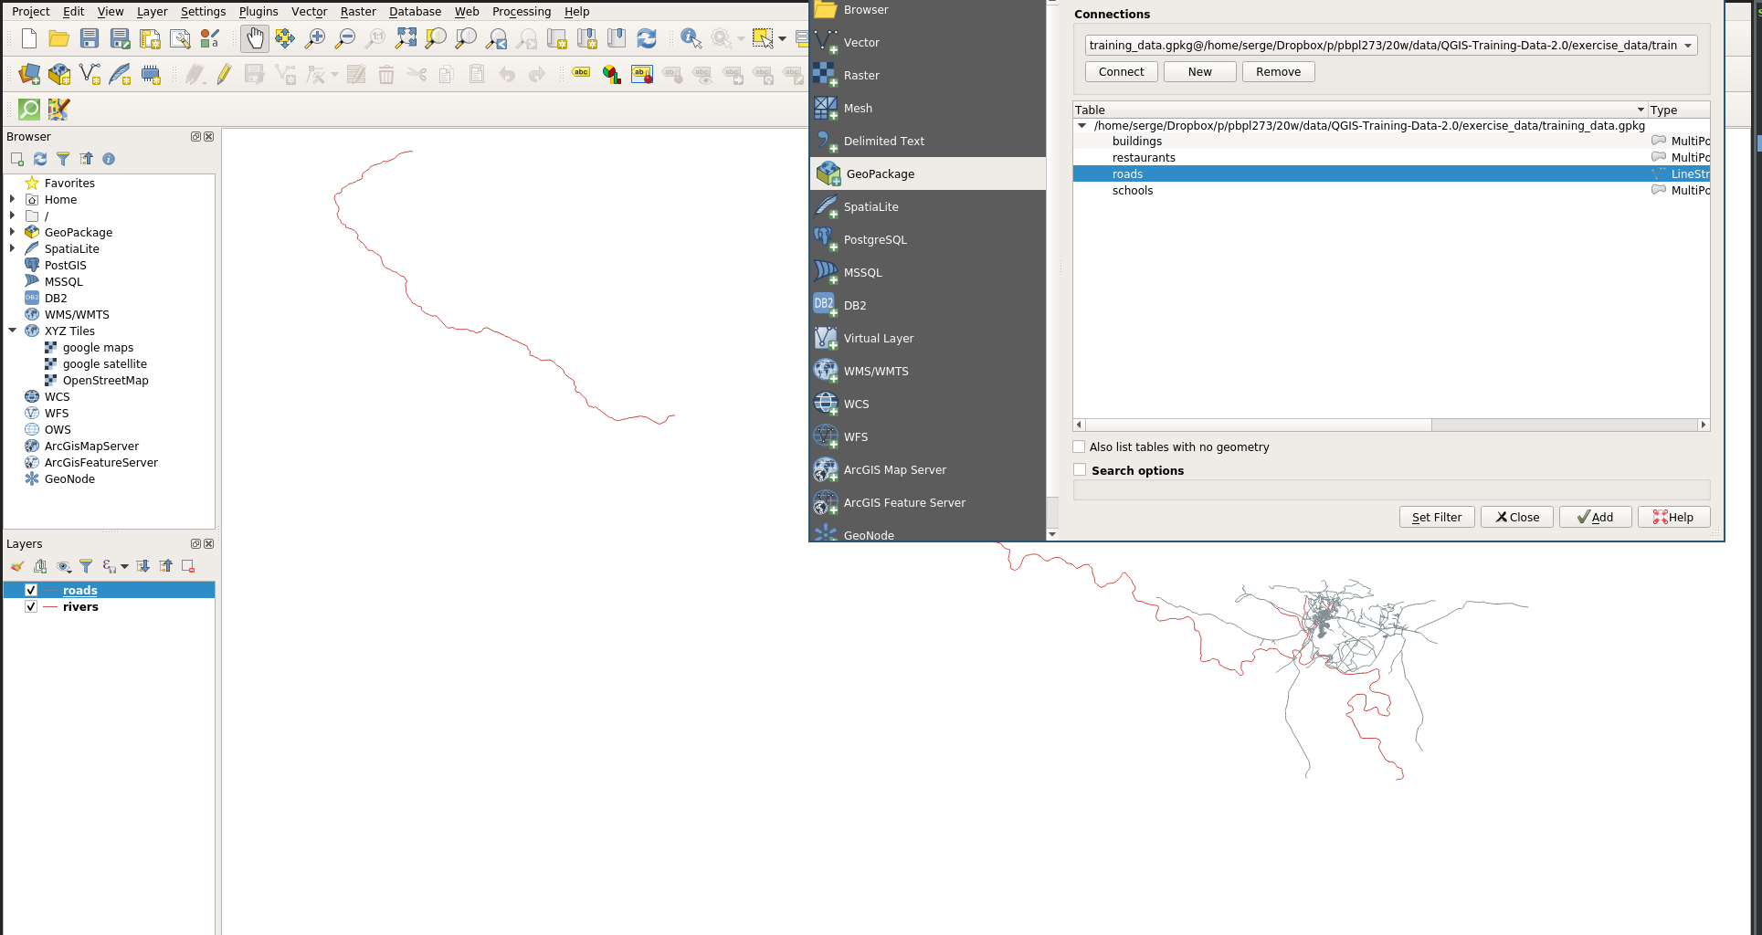Click the Refresh icon in main toolbar
This screenshot has width=1762, height=935.
tap(647, 38)
